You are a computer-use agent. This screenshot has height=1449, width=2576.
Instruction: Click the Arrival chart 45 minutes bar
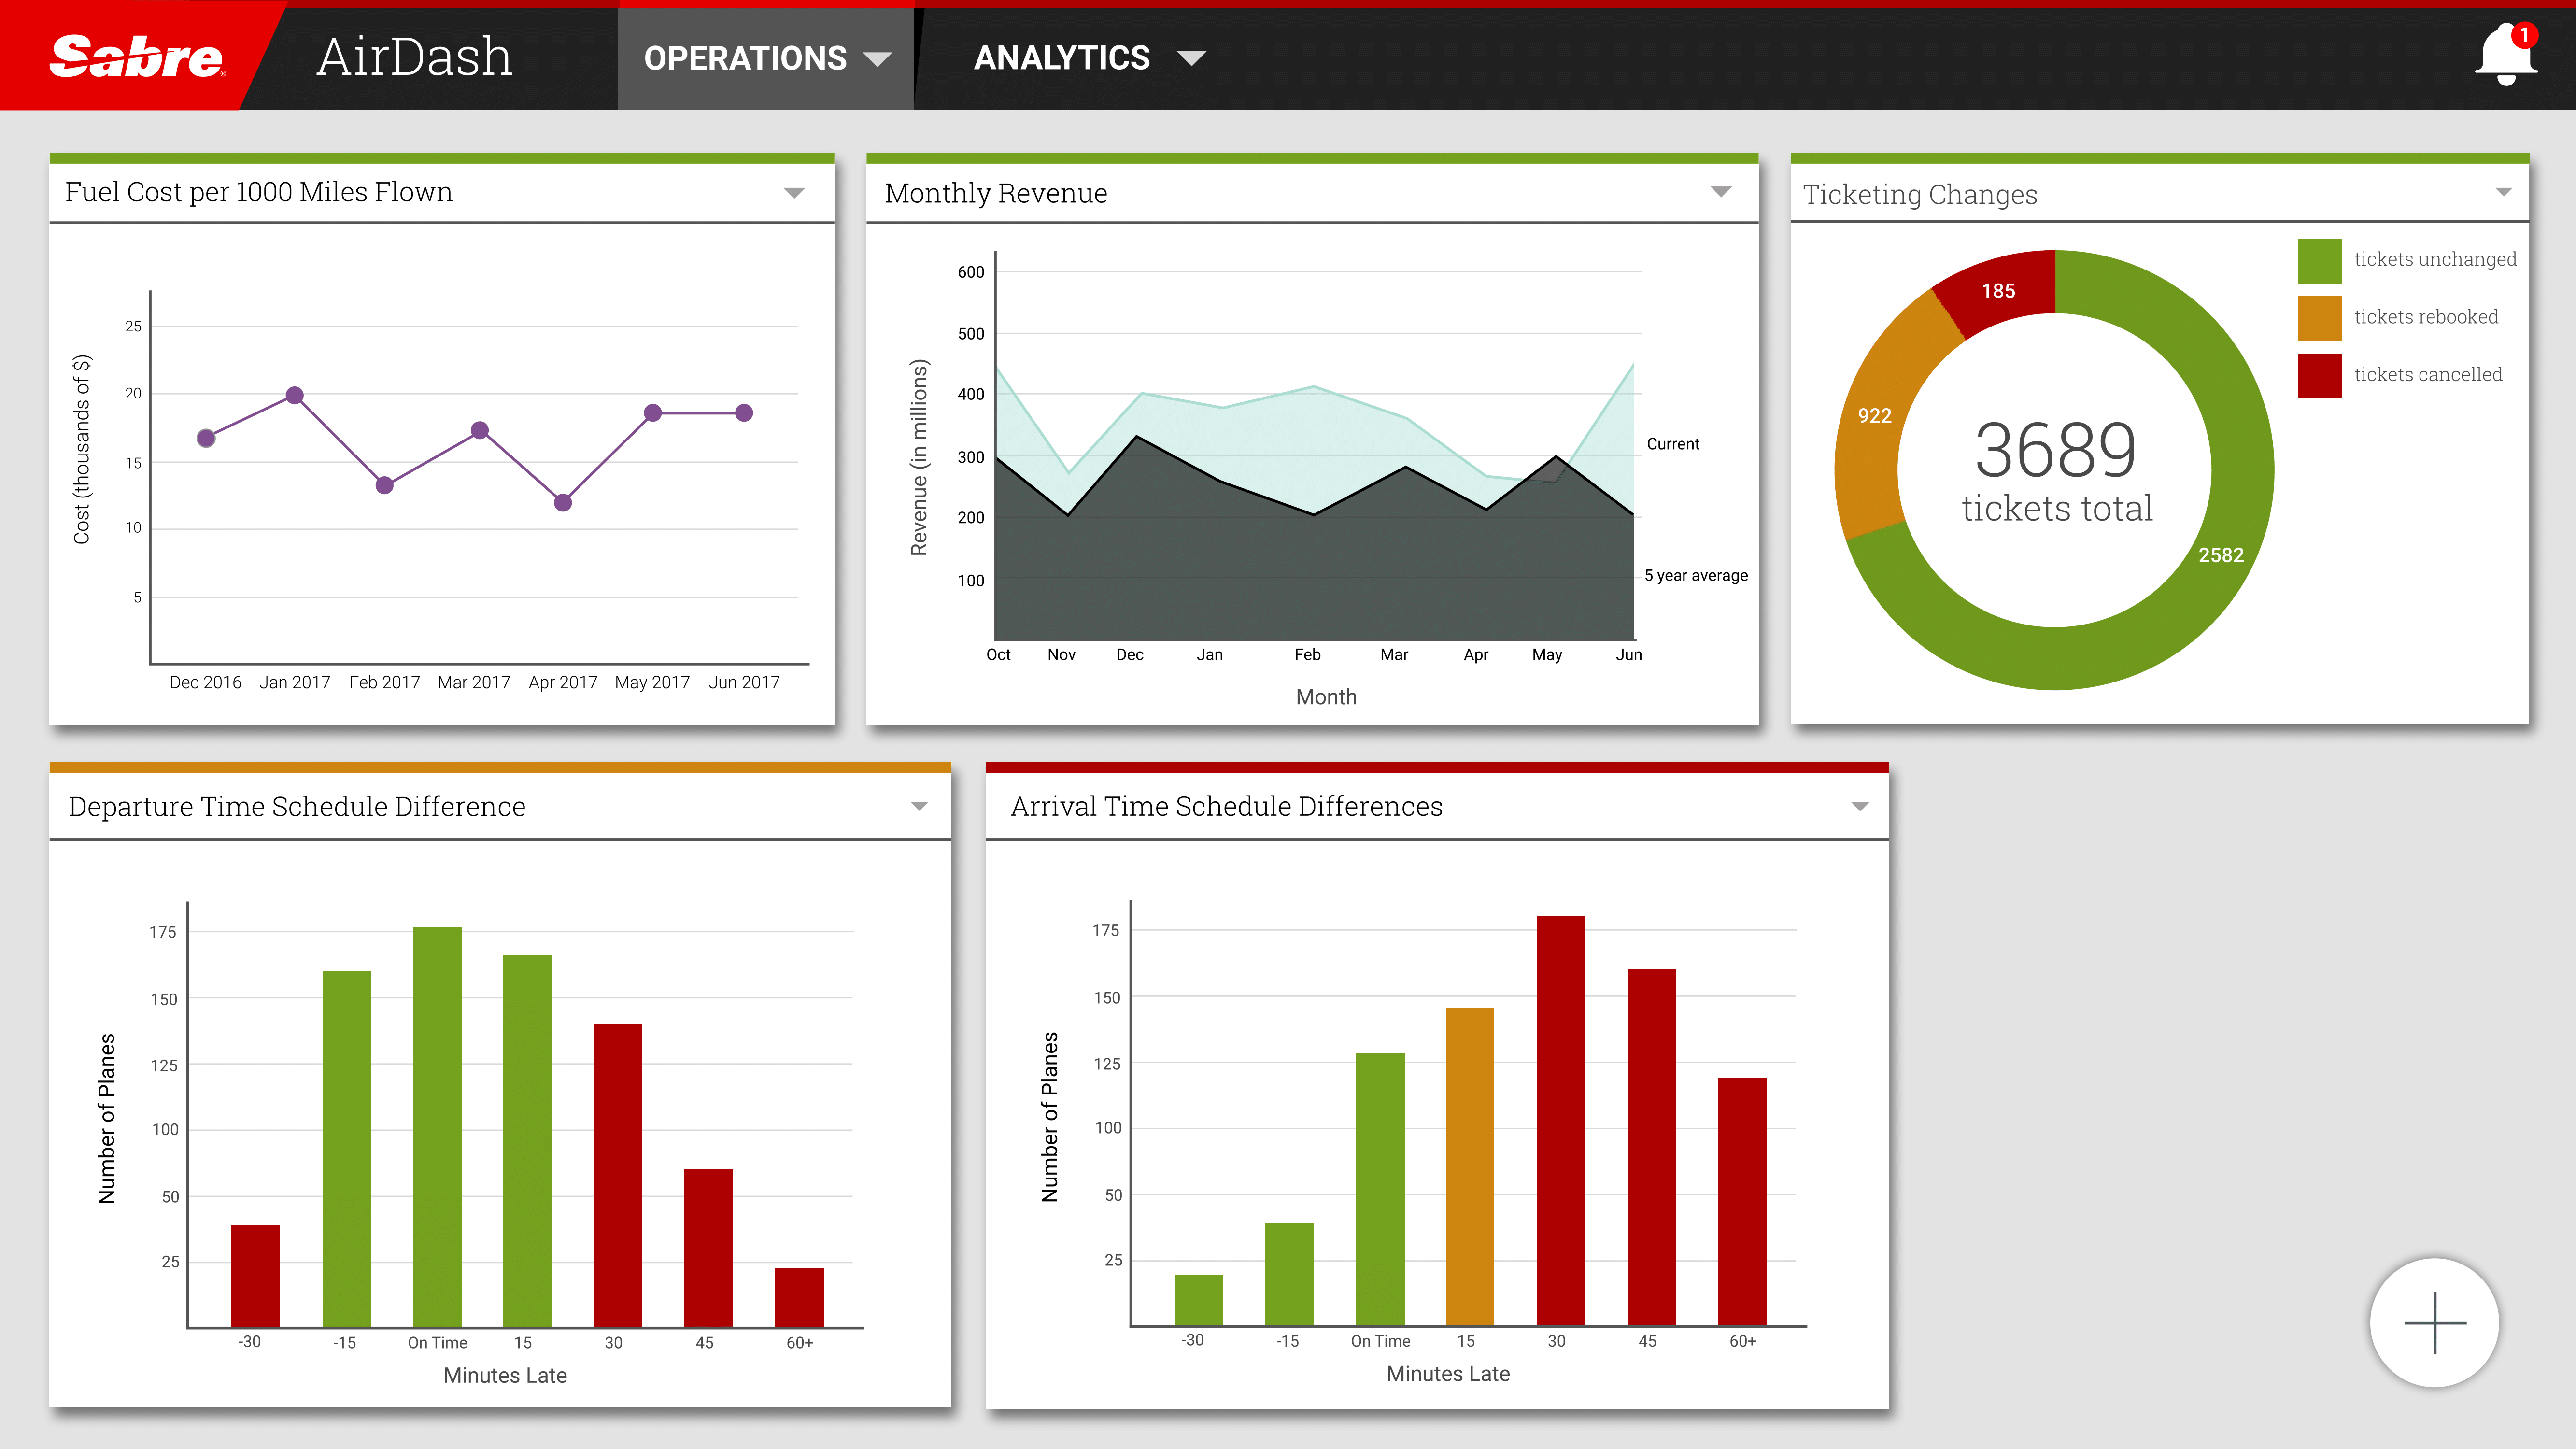click(1652, 1148)
